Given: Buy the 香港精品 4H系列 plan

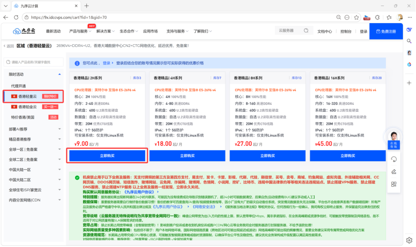Looking at the screenshot, I should click(187, 156).
